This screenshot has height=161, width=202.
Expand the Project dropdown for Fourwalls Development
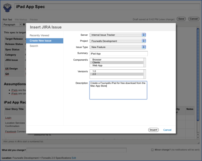pos(117,41)
